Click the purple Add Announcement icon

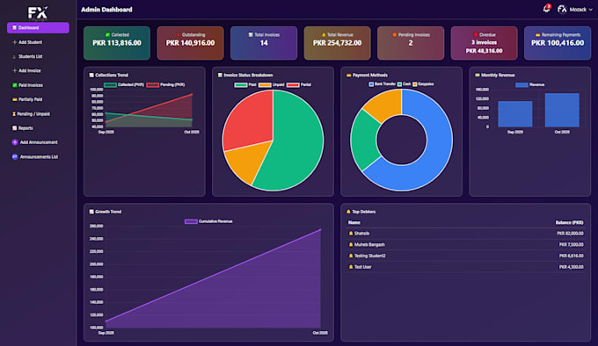pyautogui.click(x=15, y=142)
